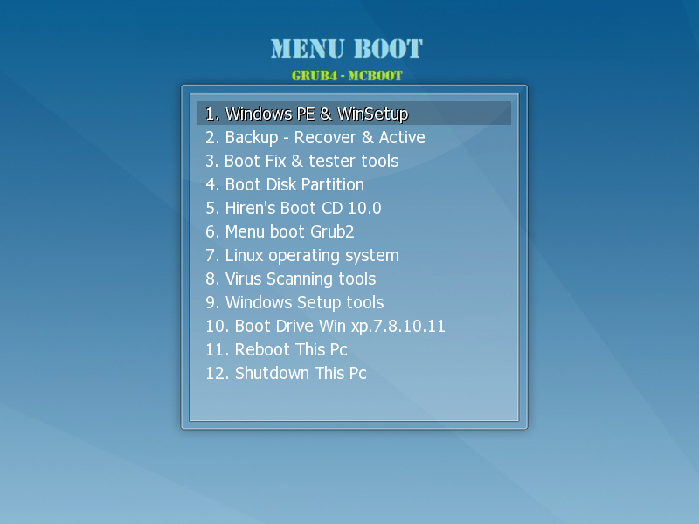
Task: Click Shutdown This Pc
Action: click(286, 373)
